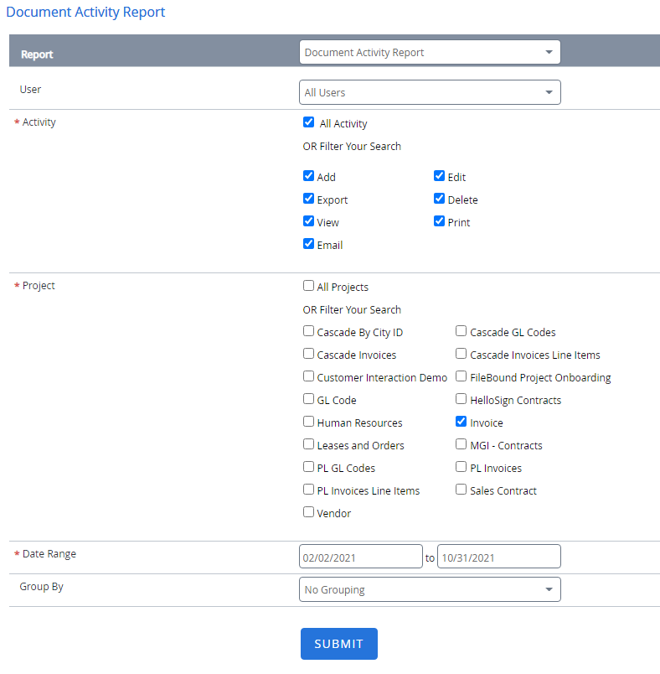660x674 pixels.
Task: Disable the Export activity checkbox
Action: point(309,200)
